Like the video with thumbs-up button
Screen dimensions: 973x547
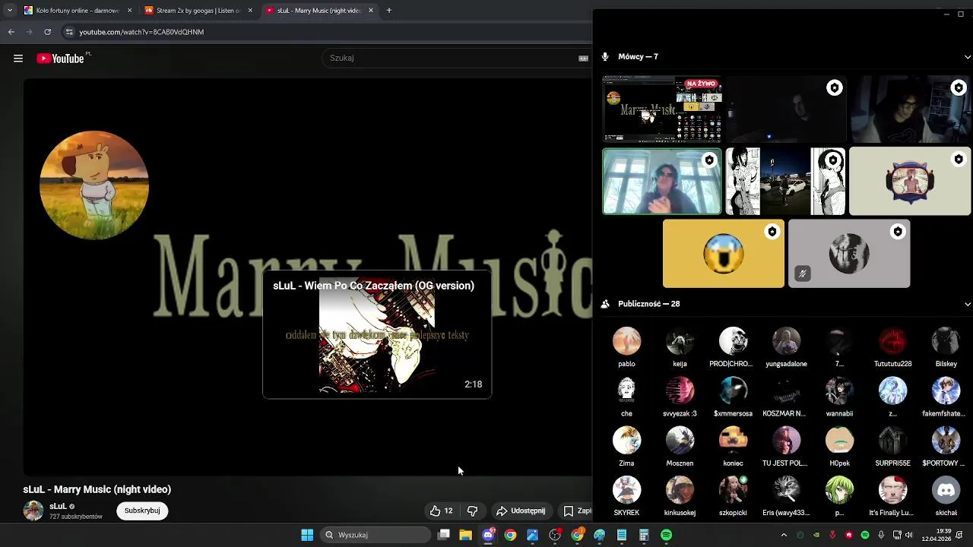441,511
